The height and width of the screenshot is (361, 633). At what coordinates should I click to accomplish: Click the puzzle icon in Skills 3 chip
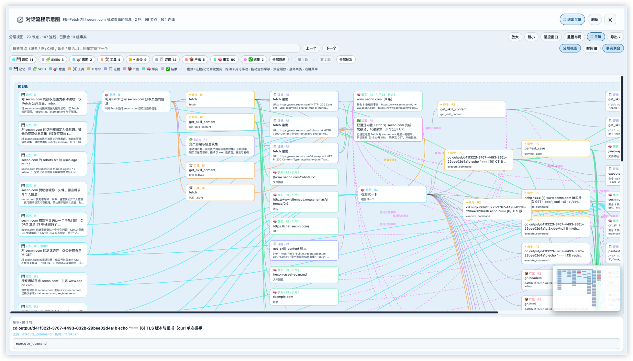click(48, 60)
